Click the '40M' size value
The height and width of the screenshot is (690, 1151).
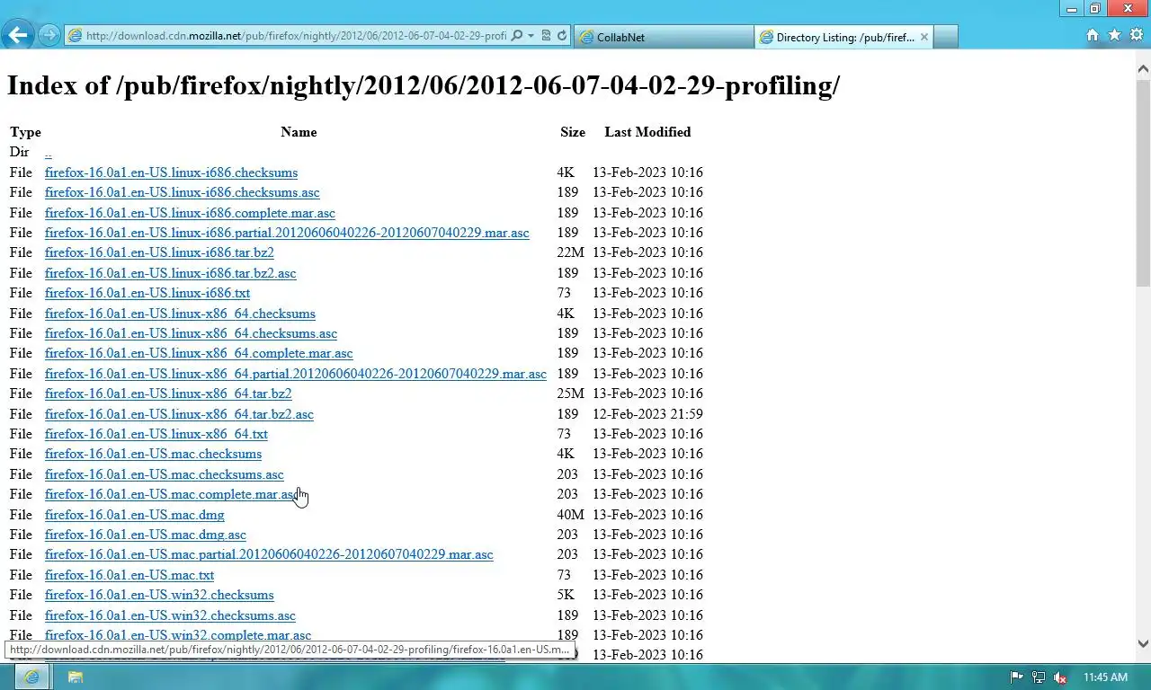pyautogui.click(x=570, y=515)
